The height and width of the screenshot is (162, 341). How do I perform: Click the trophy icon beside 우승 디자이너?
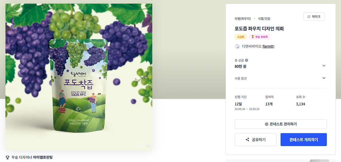(7, 157)
